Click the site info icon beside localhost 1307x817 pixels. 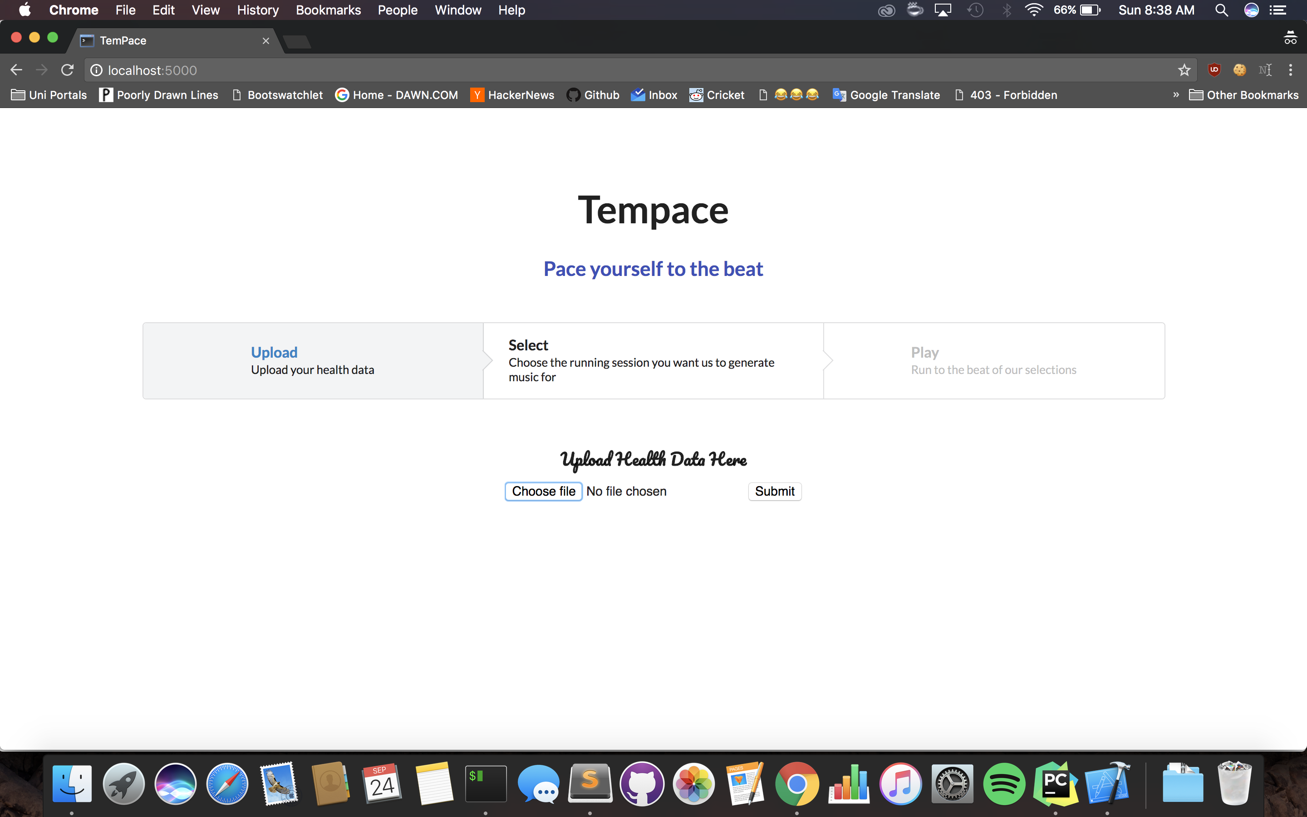click(96, 70)
